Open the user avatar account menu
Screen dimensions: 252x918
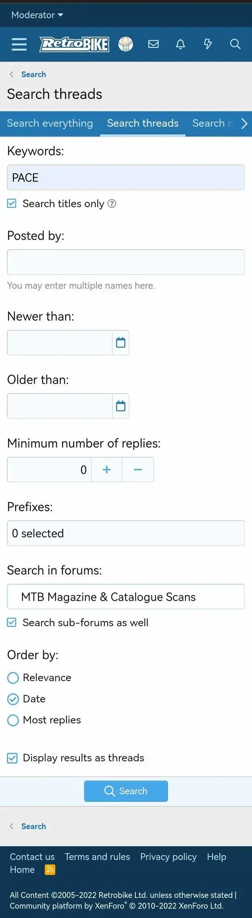pyautogui.click(x=126, y=44)
